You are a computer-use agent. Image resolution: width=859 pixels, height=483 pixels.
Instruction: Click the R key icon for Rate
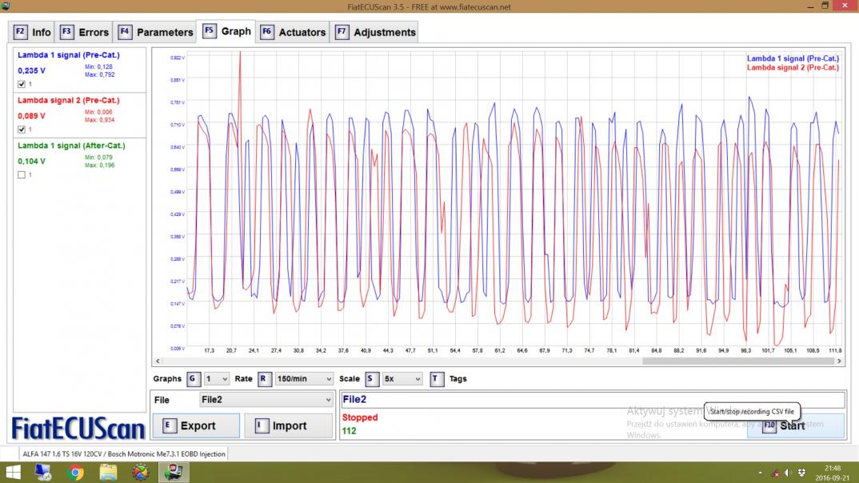click(264, 379)
